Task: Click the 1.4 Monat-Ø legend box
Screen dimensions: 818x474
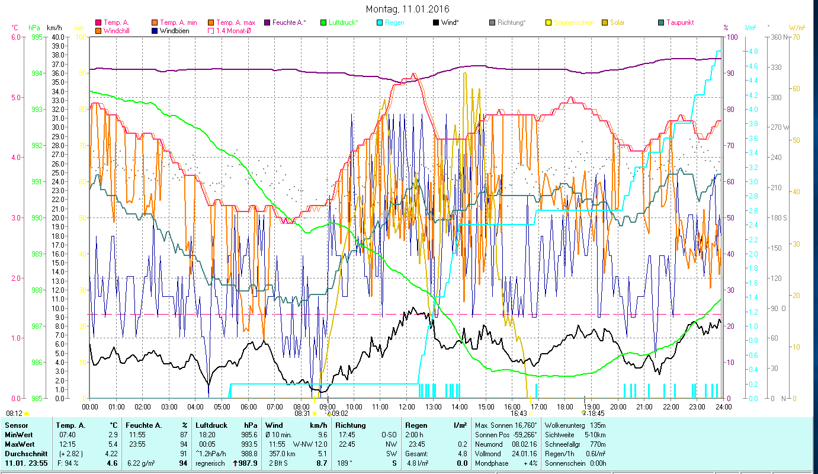Action: click(x=211, y=30)
